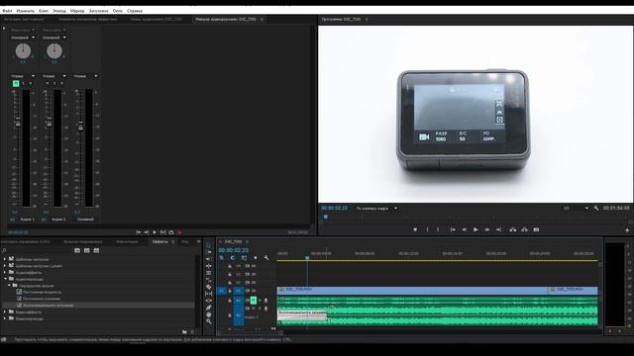Viewport: 634px width, 356px height.
Task: Open playback resolution 1/2 dropdown
Action: [x=577, y=209]
